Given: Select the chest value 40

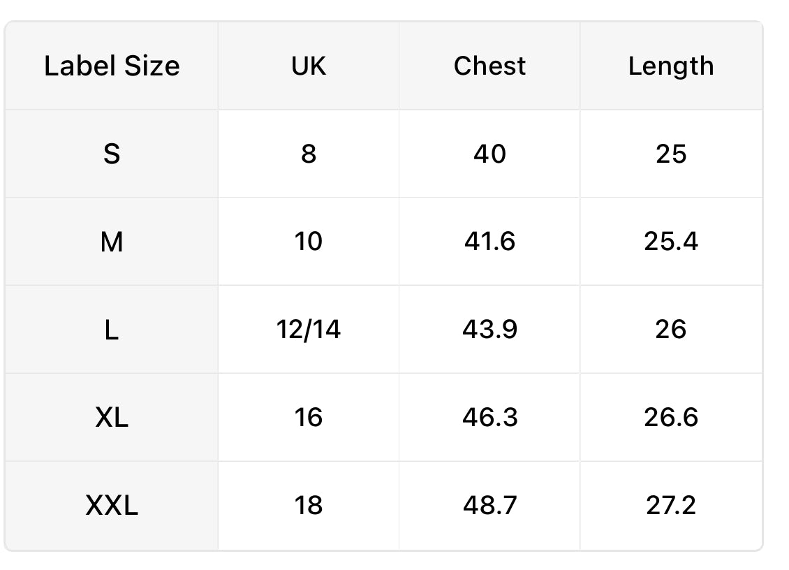Looking at the screenshot, I should [x=489, y=154].
